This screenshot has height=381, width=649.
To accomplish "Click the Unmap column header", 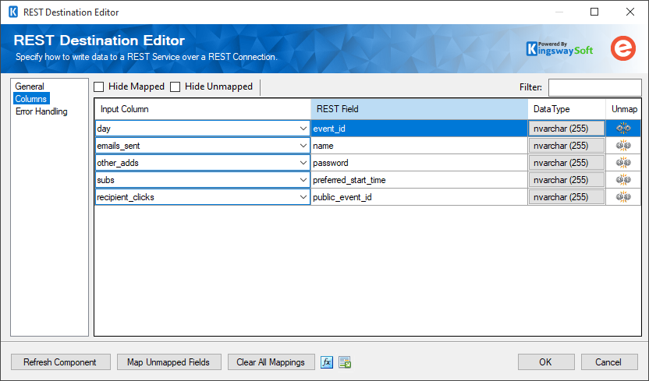I will pyautogui.click(x=624, y=109).
